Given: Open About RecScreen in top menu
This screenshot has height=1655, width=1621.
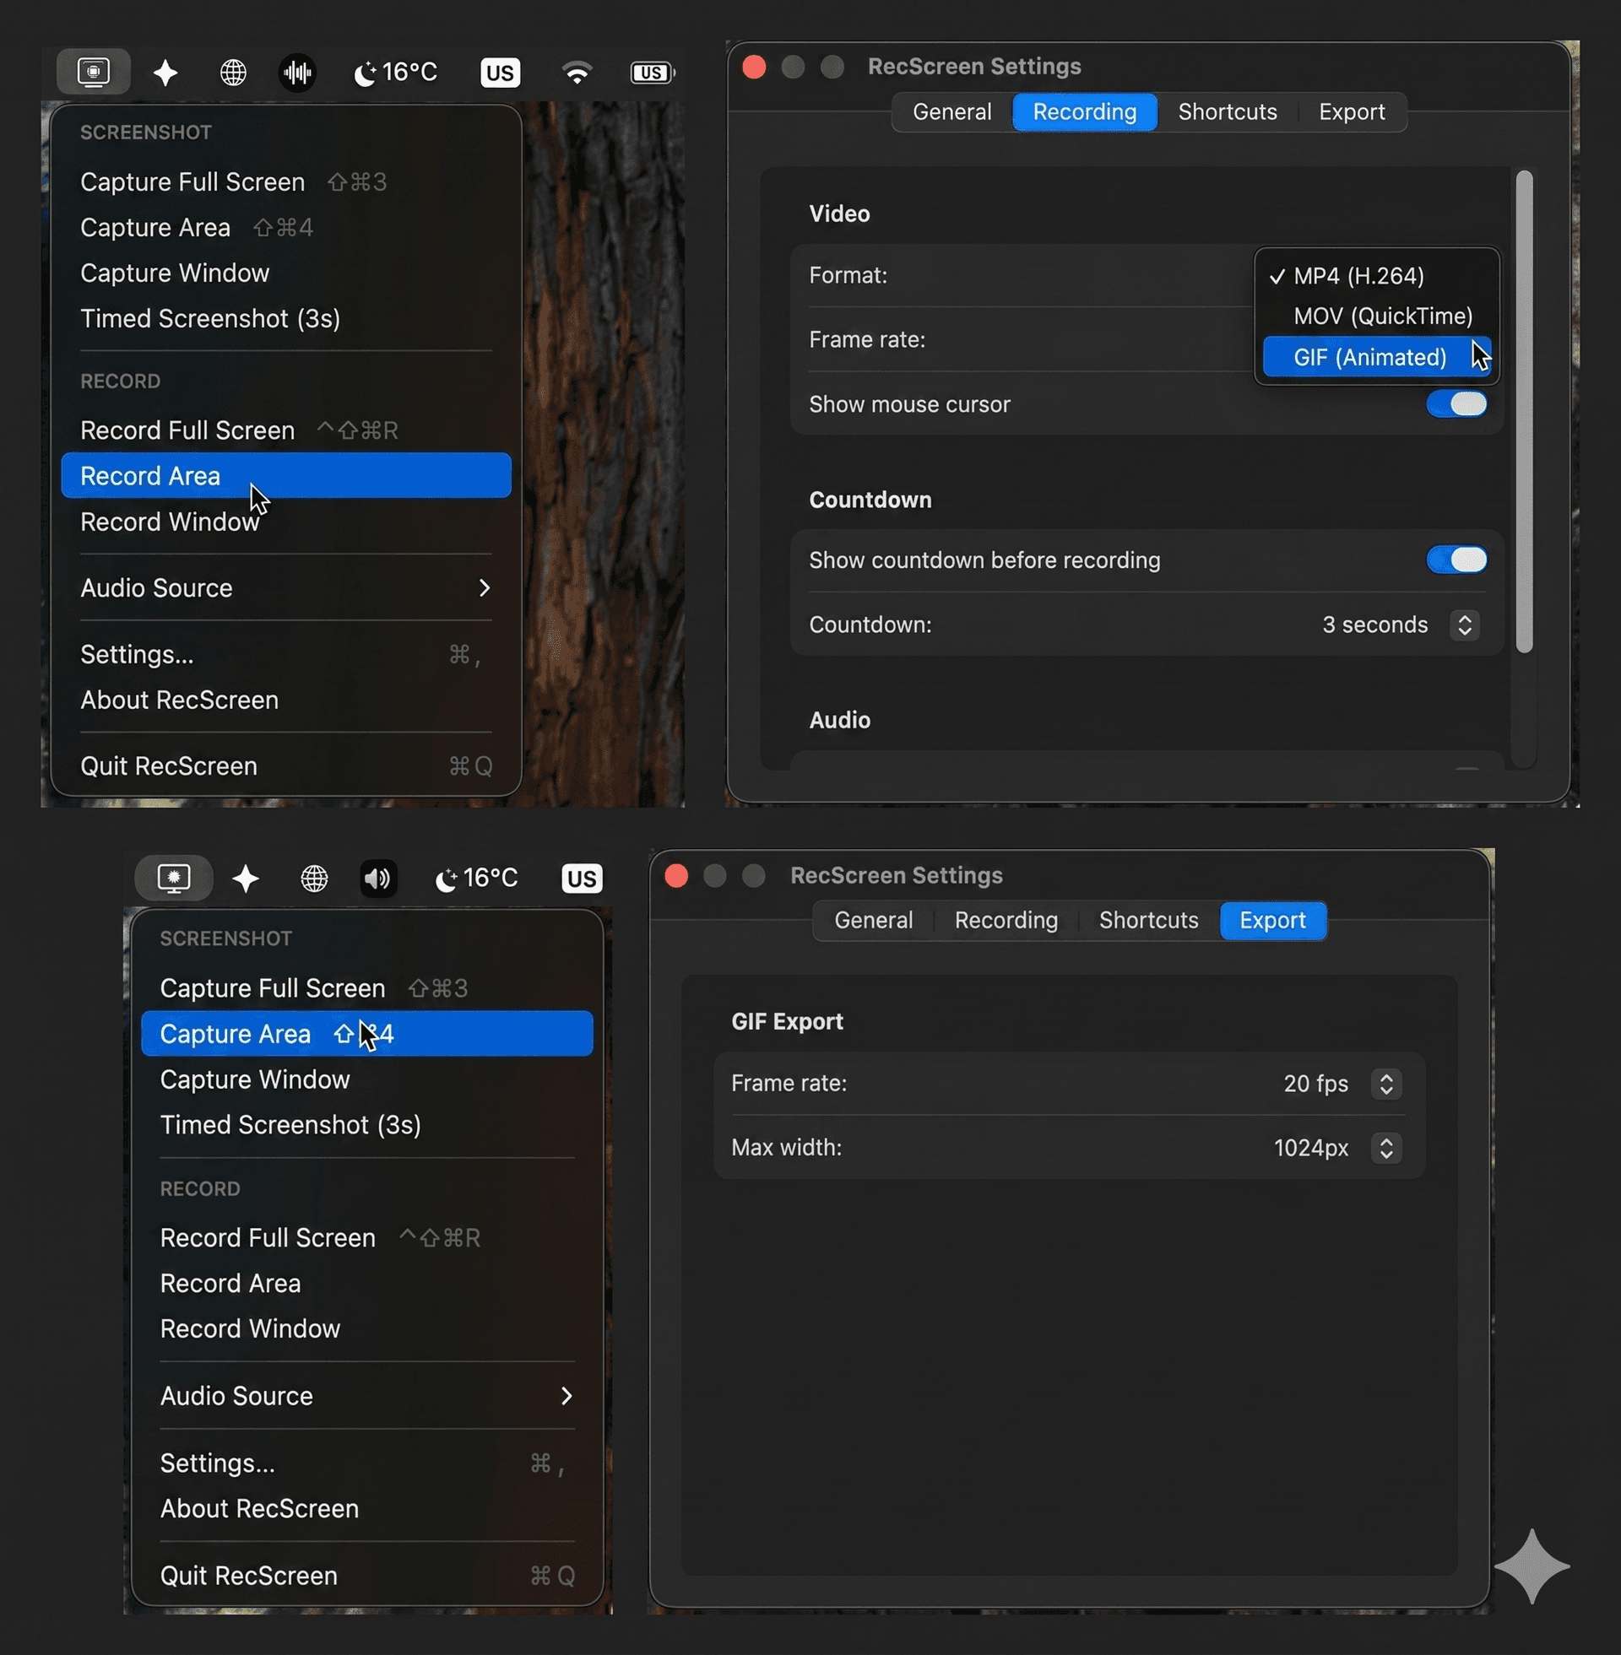Looking at the screenshot, I should click(x=286, y=700).
